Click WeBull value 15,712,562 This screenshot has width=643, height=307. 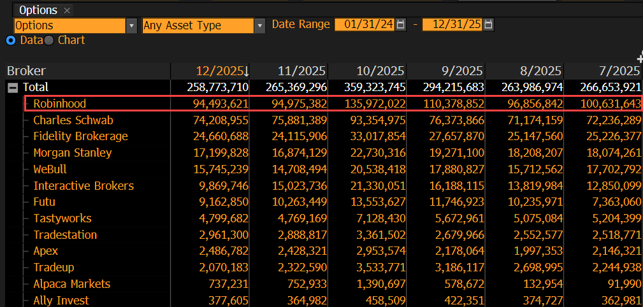(535, 169)
